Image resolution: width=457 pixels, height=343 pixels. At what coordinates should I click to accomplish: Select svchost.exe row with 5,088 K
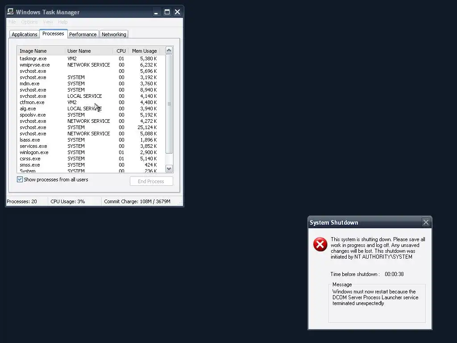(91, 134)
